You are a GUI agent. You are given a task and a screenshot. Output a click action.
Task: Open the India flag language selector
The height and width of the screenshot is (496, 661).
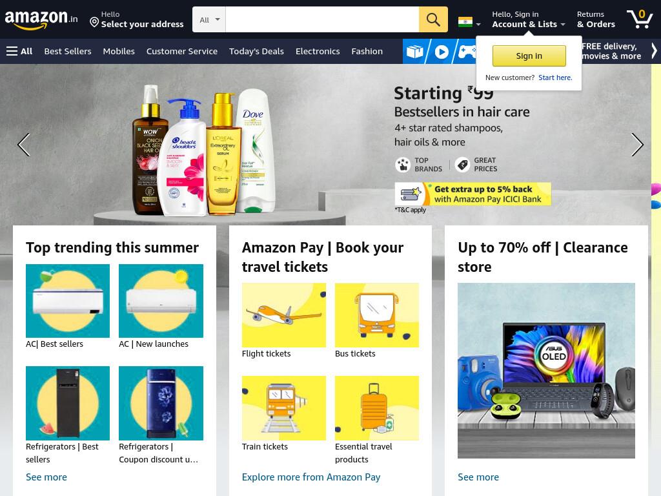469,22
